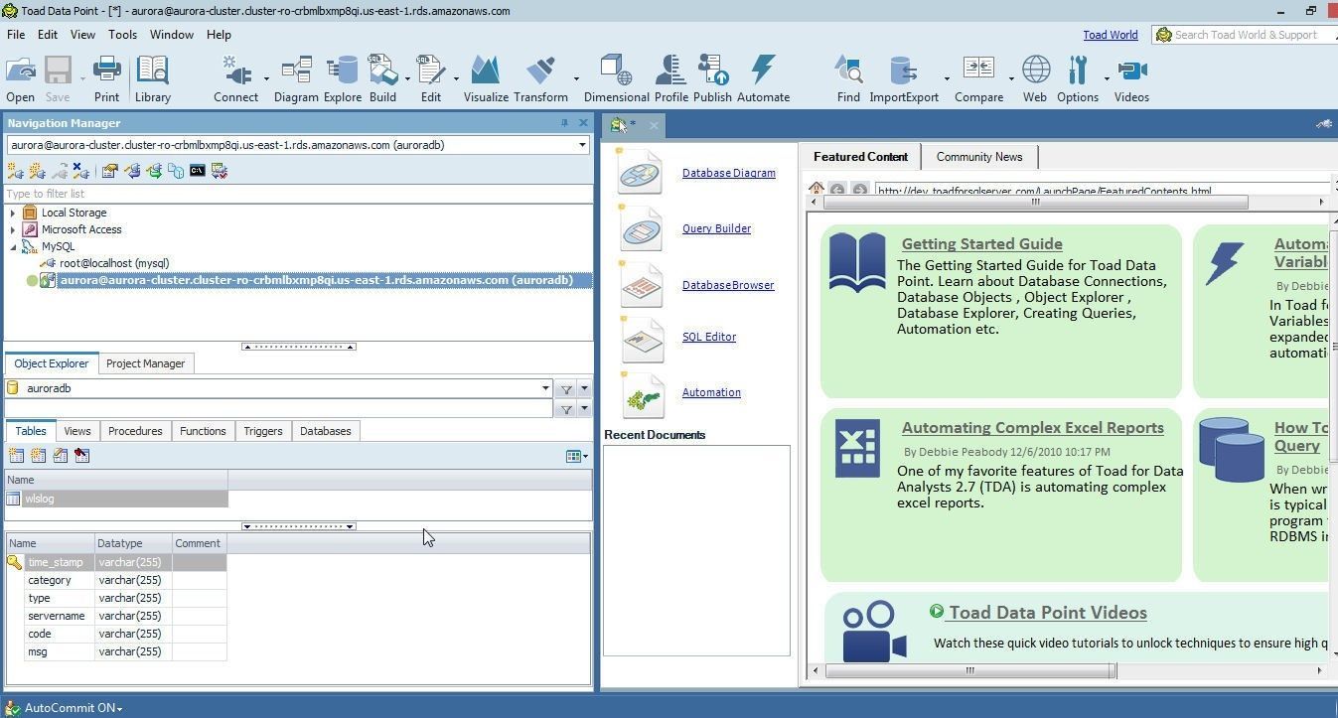Click the disconnect connection icon with X
1338x718 pixels.
tap(80, 171)
